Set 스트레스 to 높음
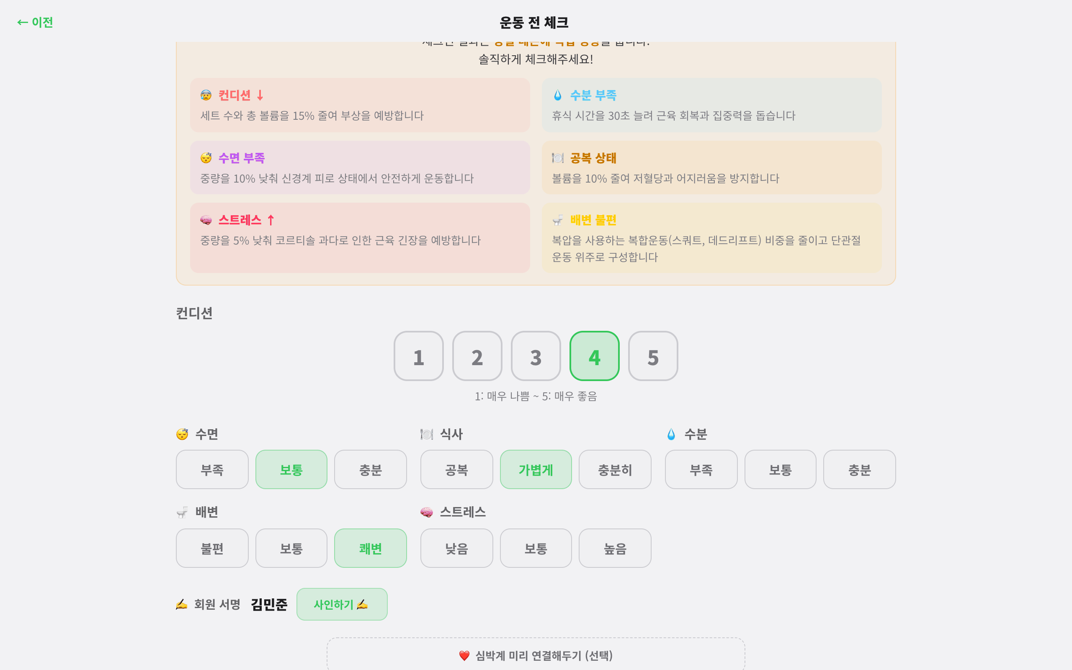The width and height of the screenshot is (1072, 670). [x=615, y=548]
